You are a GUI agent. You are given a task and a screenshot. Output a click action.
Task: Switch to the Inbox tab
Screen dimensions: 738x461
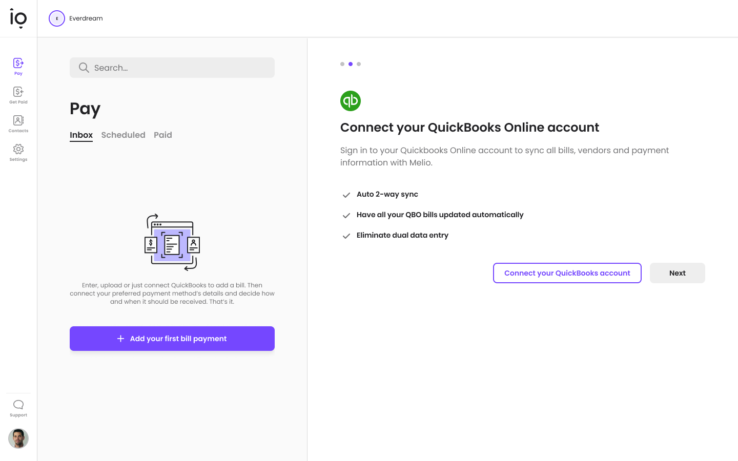[x=81, y=135]
